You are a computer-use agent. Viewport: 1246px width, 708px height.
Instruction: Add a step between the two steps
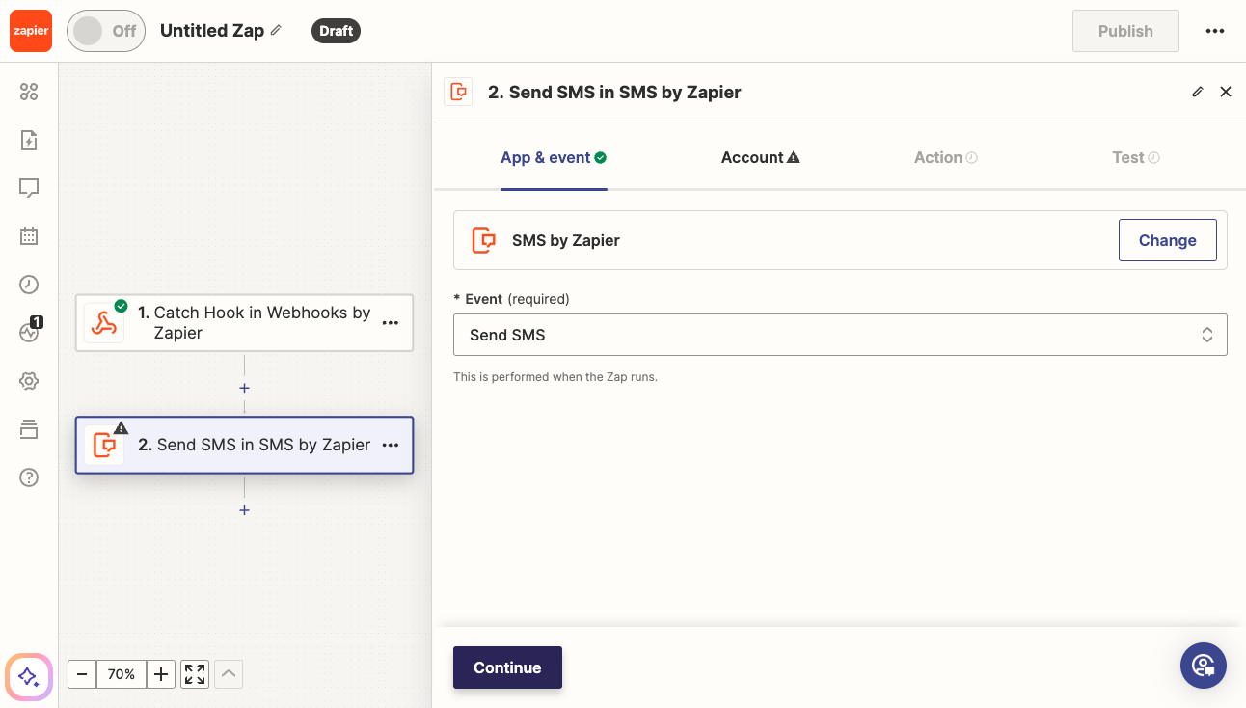click(244, 388)
